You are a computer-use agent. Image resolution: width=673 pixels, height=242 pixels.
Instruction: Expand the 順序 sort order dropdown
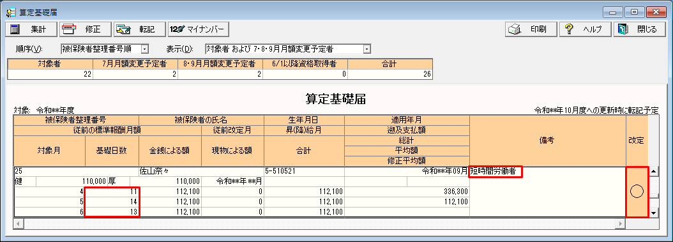coord(145,49)
